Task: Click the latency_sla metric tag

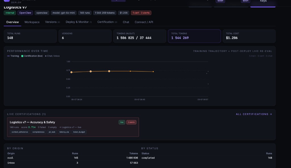Action: point(64,132)
